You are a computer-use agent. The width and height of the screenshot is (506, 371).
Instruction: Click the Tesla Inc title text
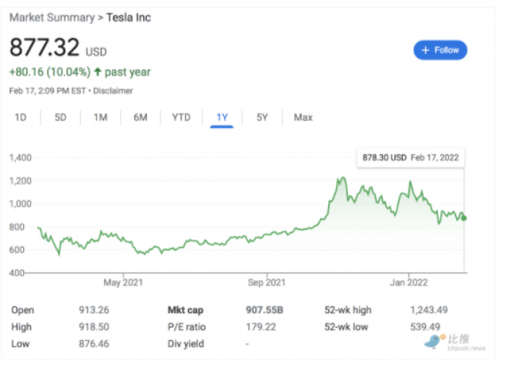(129, 17)
